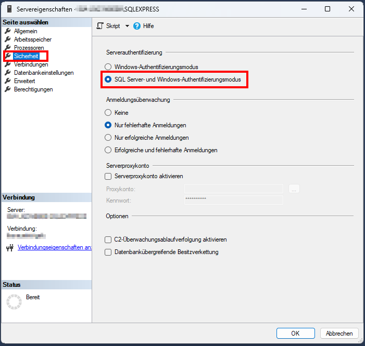Click the Hilfe label in toolbar

pos(148,26)
